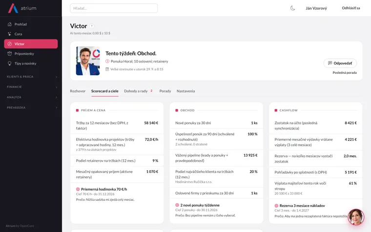Select the Scorecard a ciele tab
Viewport: 371px width, 232px height.
tap(105, 91)
